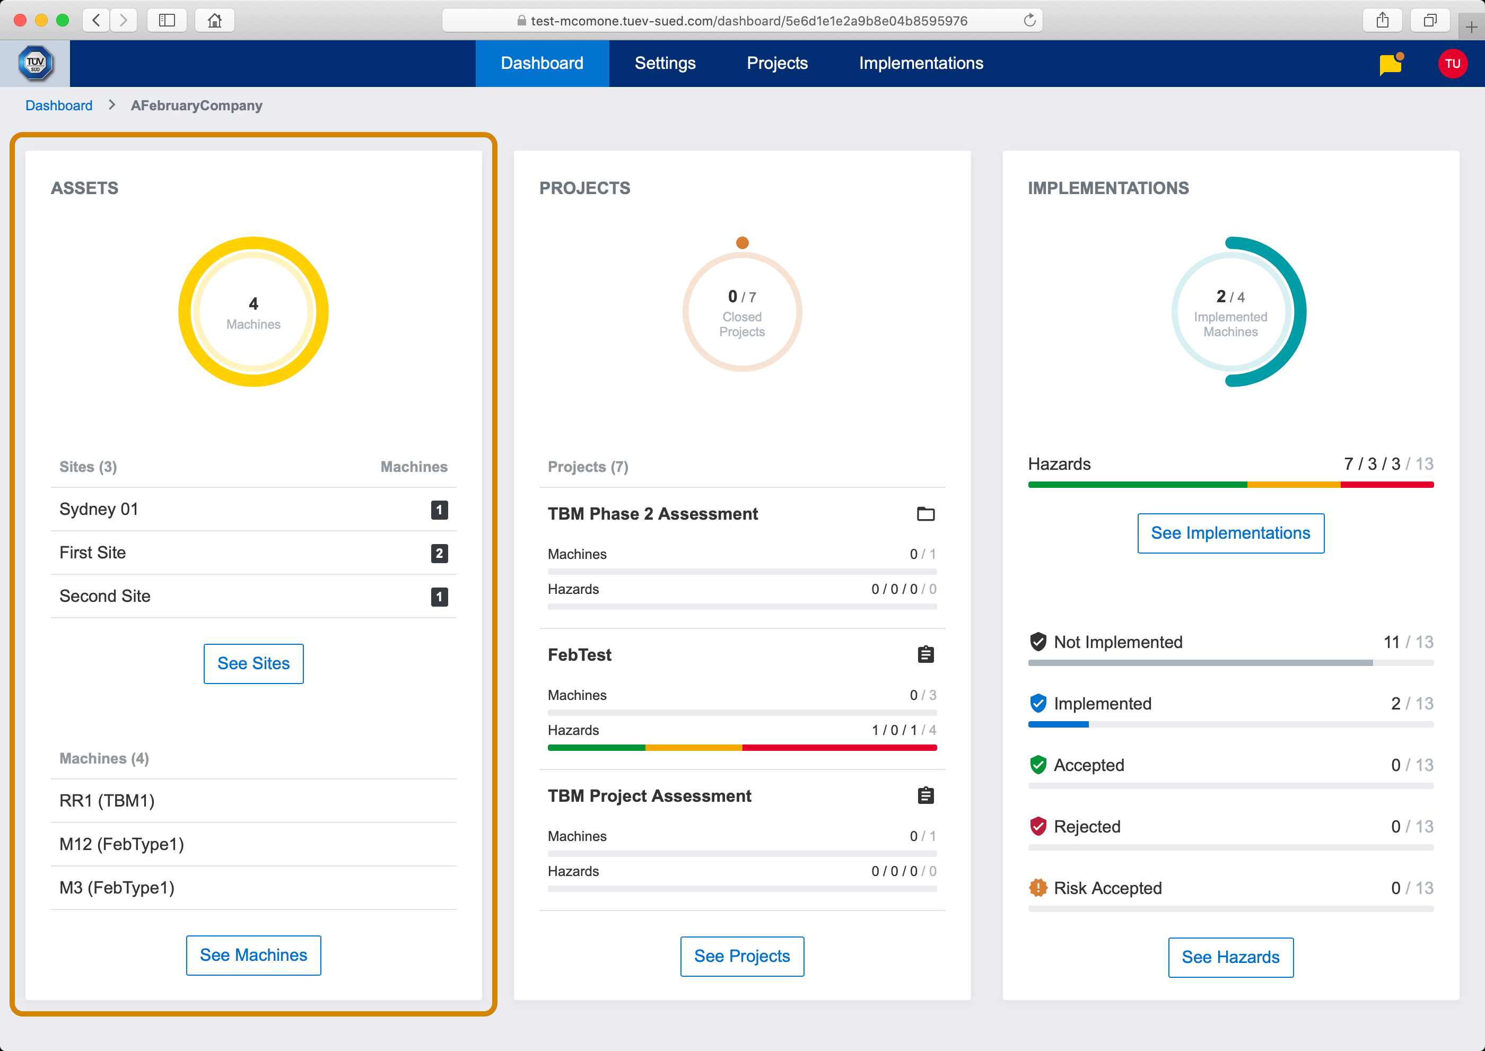
Task: Follow the Dashboard breadcrumb link
Action: [59, 106]
